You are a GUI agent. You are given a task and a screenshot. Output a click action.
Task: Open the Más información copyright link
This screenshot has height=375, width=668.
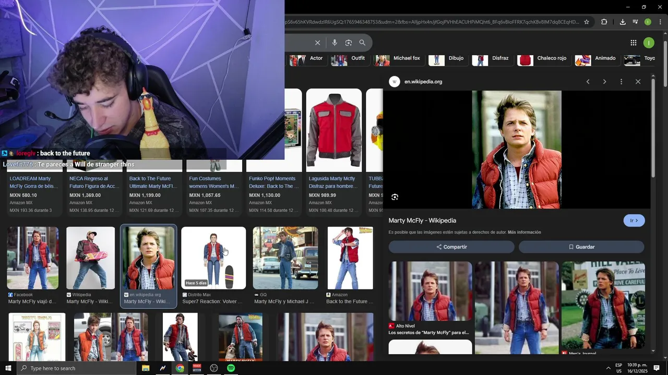pos(524,232)
